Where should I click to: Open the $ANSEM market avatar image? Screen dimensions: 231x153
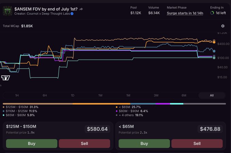[x=7, y=11]
